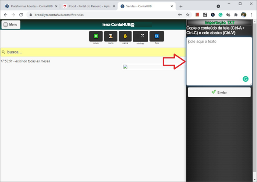Image resolution: width=257 pixels, height=182 pixels.
Task: Open Chrome's three-dot menu
Action: click(x=251, y=15)
